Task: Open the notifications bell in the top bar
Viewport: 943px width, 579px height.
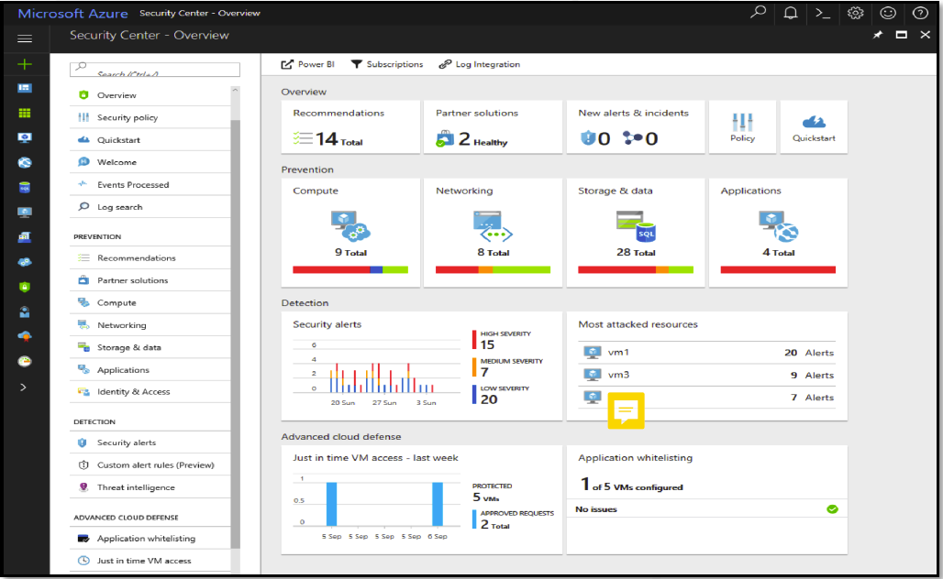Action: coord(790,13)
